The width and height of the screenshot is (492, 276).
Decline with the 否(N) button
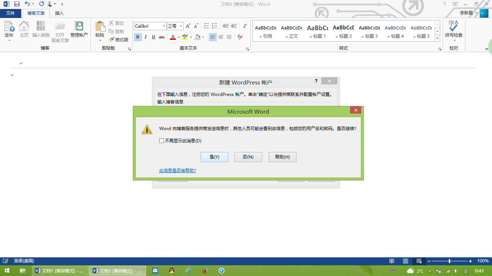(x=248, y=157)
